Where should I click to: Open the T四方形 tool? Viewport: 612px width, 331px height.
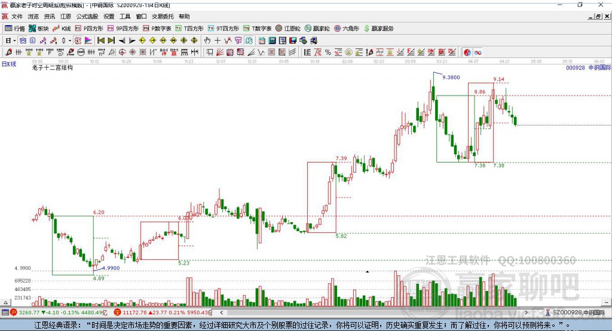pos(189,29)
